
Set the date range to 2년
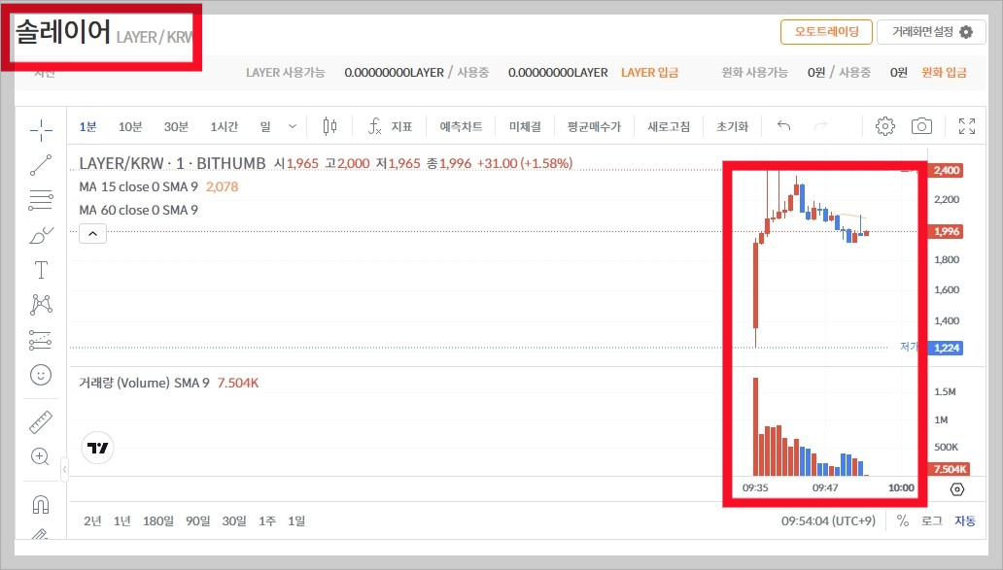[92, 520]
